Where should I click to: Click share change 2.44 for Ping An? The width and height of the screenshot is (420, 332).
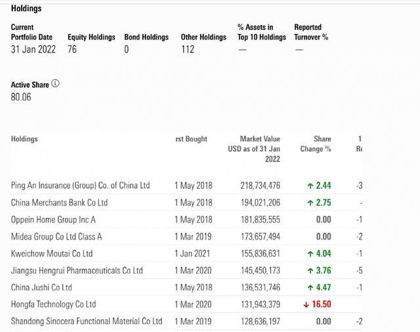(x=319, y=185)
